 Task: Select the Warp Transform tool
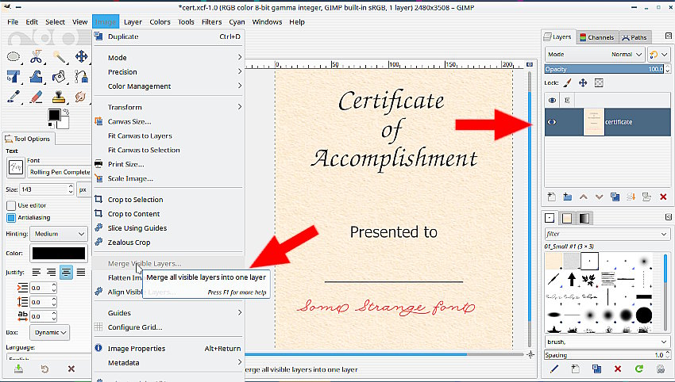tap(37, 77)
